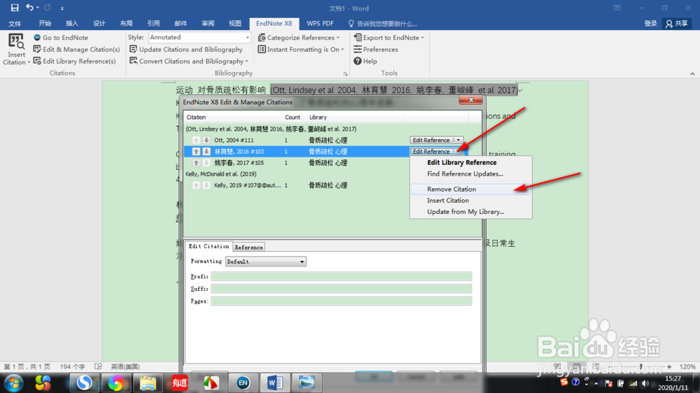Viewport: 700px width, 393px height.
Task: Move Ott, 2004 citation down
Action: 206,140
